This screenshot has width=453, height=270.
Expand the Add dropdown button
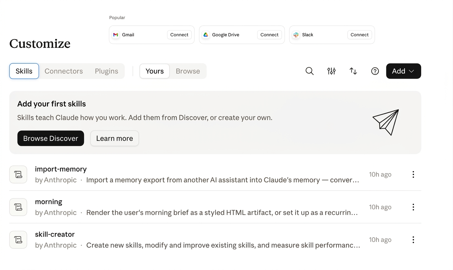click(404, 71)
